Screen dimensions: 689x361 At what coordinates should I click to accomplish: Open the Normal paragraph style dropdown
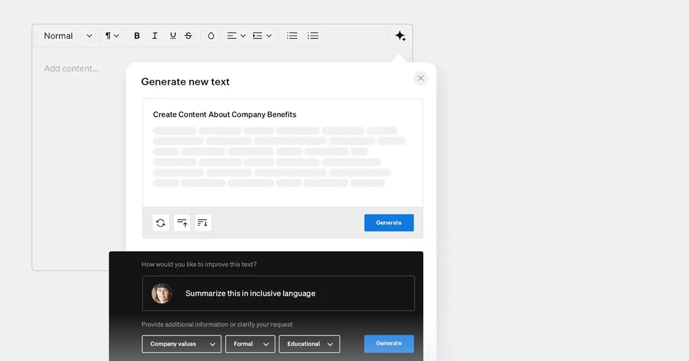click(x=68, y=36)
